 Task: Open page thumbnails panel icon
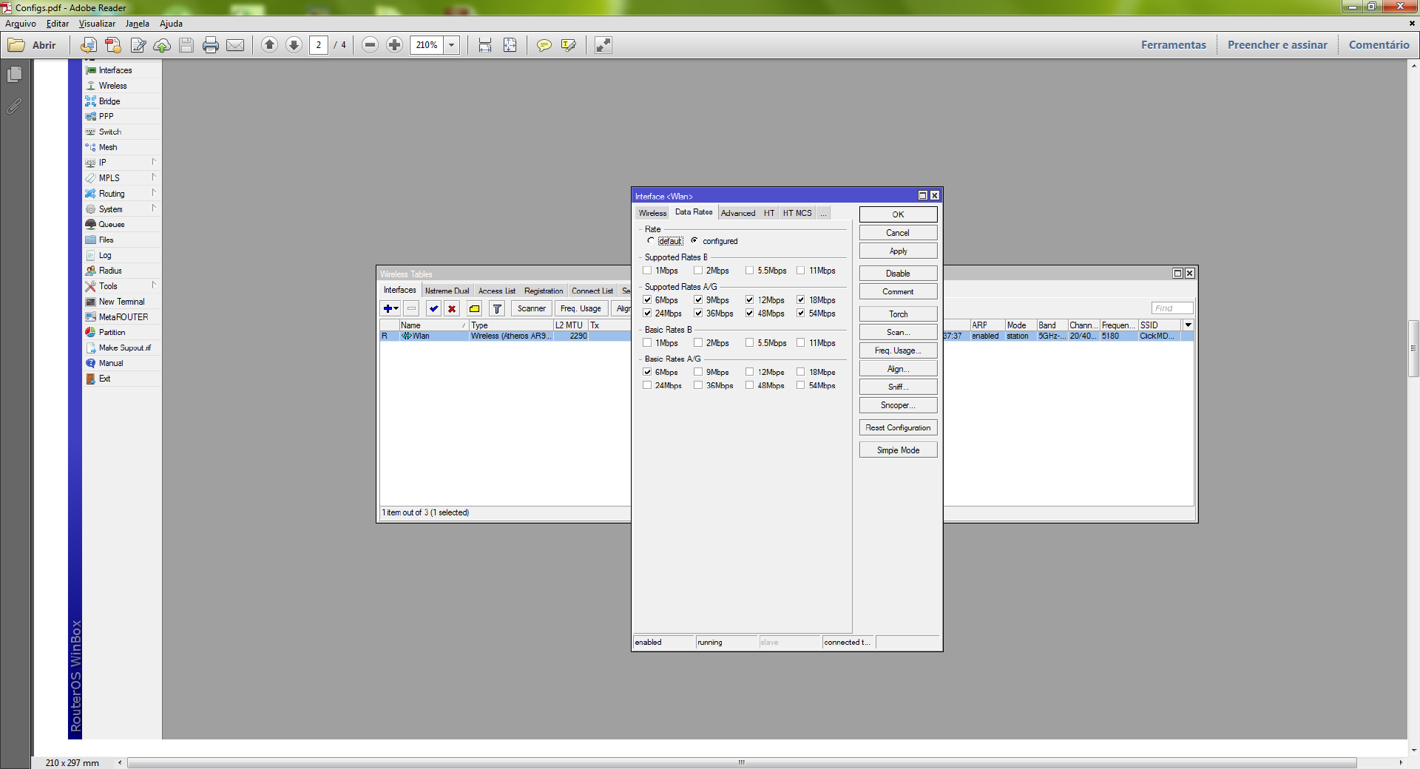[x=14, y=75]
